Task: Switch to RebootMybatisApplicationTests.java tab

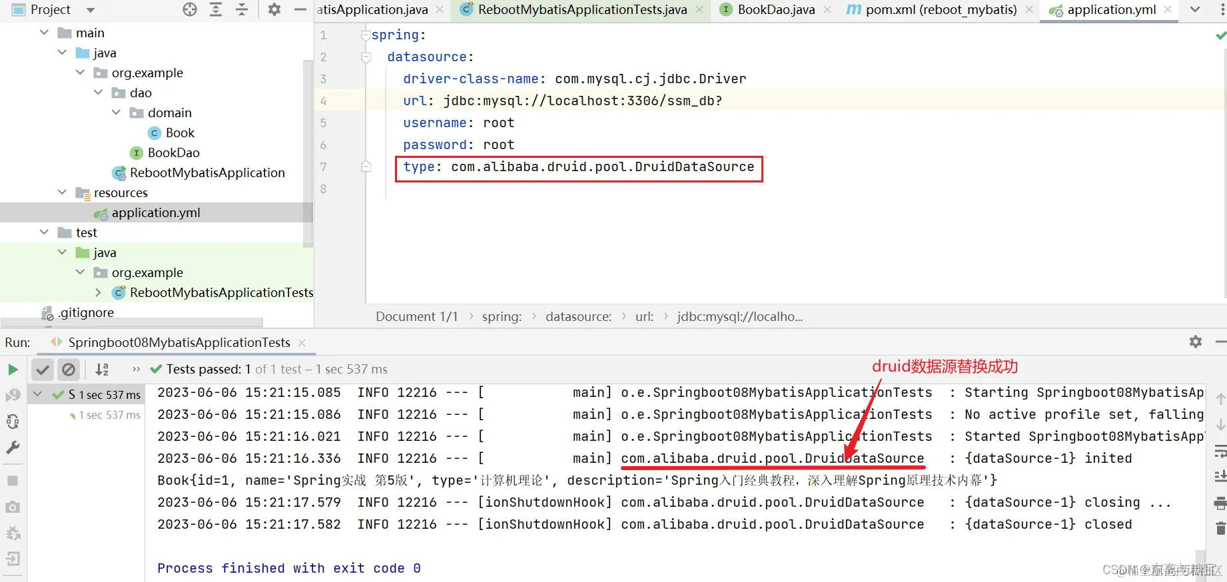Action: point(582,9)
